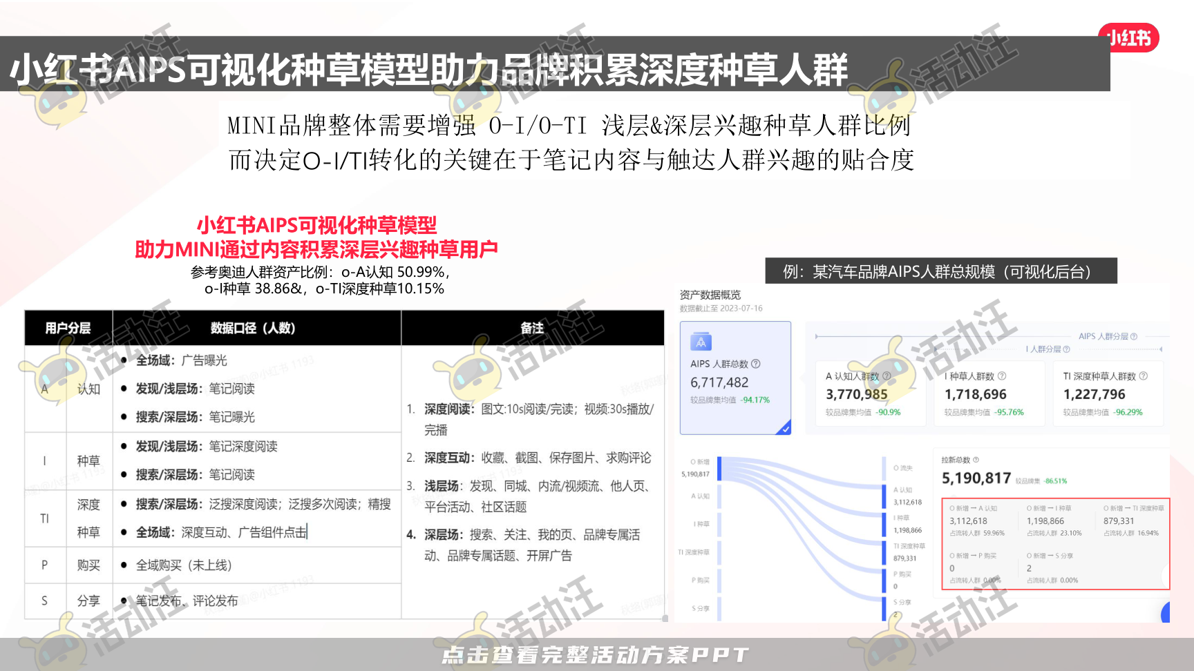Click the 全场域: 深度互动、广告组件点击 row
This screenshot has height=671, width=1194.
(214, 532)
